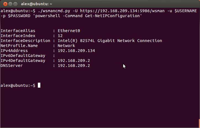Click the NetProfile.Name value Network
The height and width of the screenshot is (128, 200).
click(66, 46)
